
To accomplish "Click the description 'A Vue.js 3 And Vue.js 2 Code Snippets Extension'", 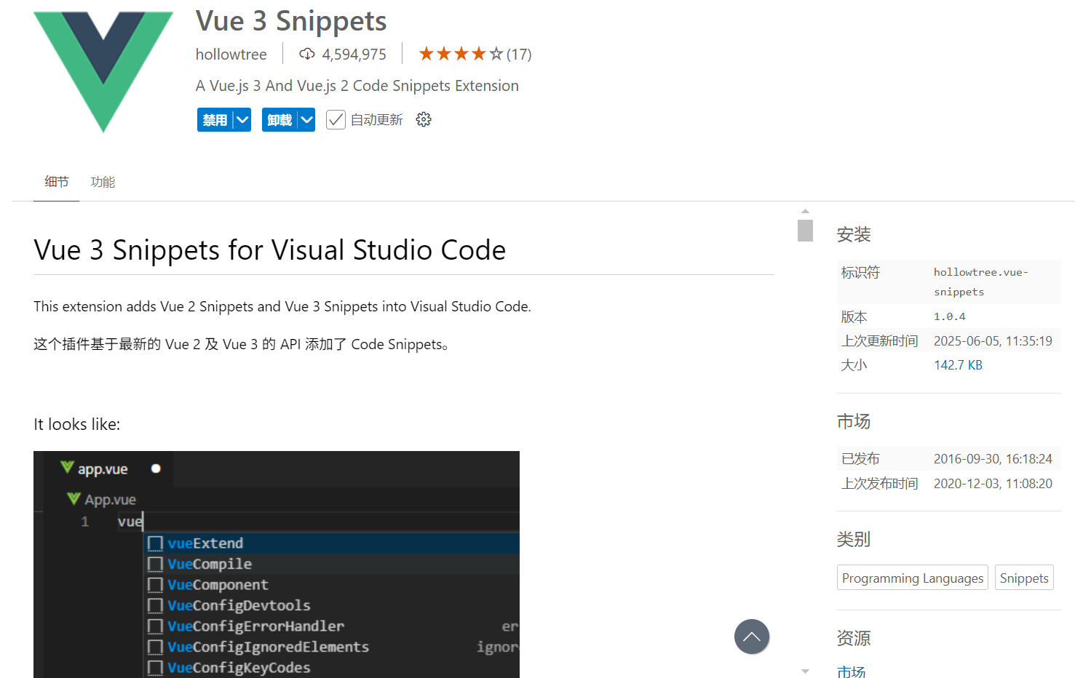I will click(x=357, y=86).
